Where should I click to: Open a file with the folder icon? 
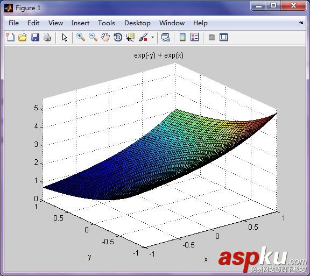tap(23, 37)
